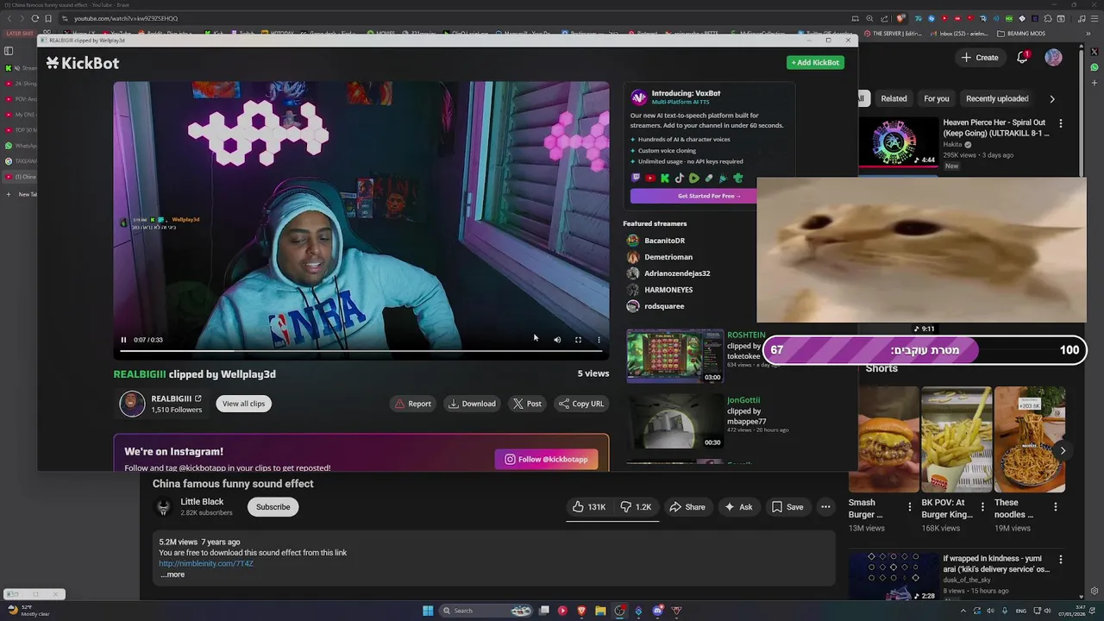This screenshot has height=621, width=1104.
Task: Download the clip
Action: coord(472,404)
